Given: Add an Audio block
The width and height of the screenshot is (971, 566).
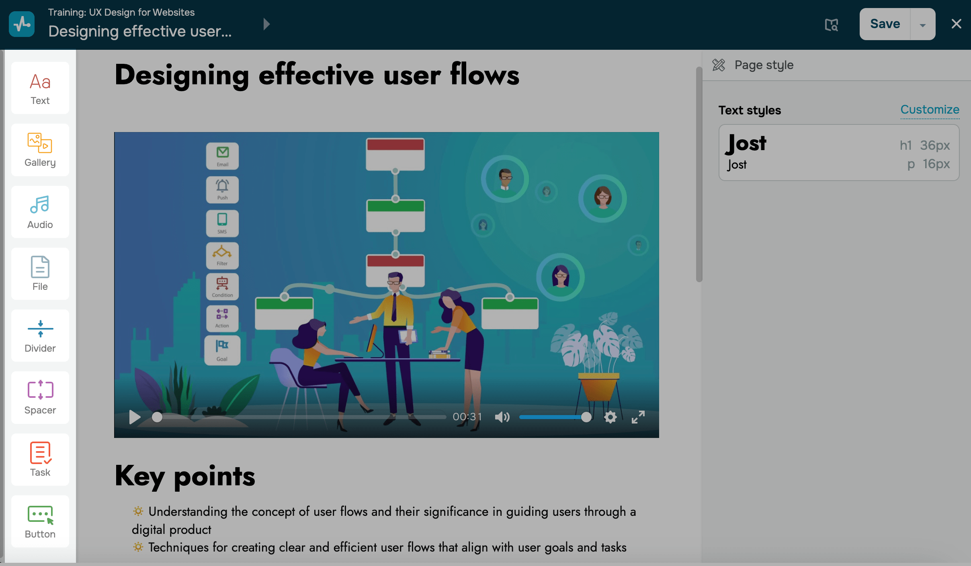Looking at the screenshot, I should (40, 212).
